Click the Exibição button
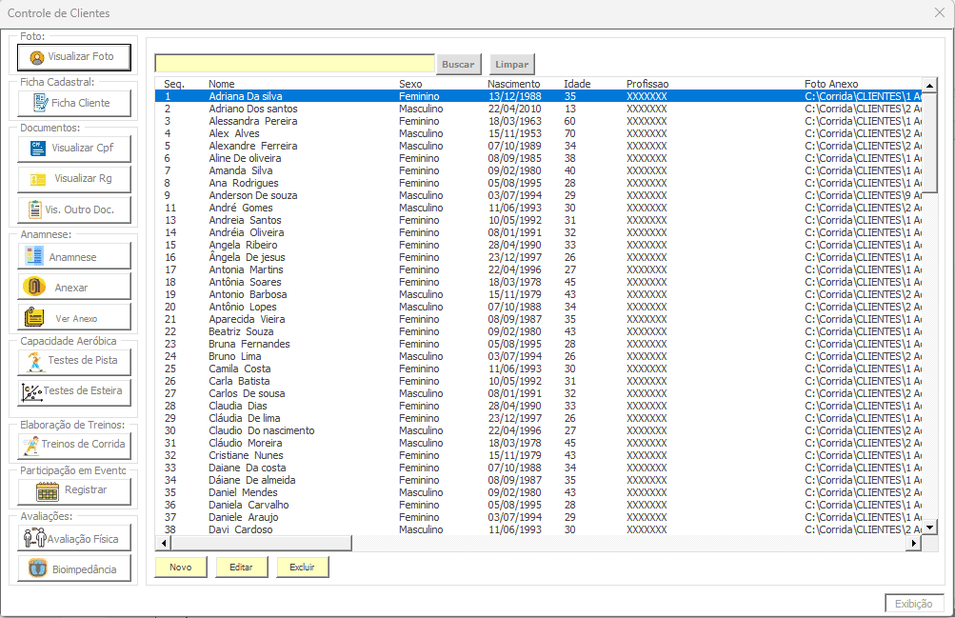This screenshot has height=618, width=955. 914,604
